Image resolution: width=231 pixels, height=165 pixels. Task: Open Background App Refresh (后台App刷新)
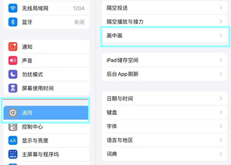pos(122,74)
